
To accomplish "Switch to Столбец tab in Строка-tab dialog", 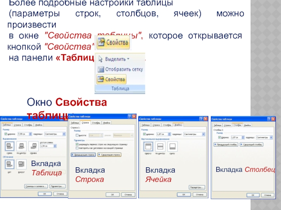I will [x=96, y=123].
